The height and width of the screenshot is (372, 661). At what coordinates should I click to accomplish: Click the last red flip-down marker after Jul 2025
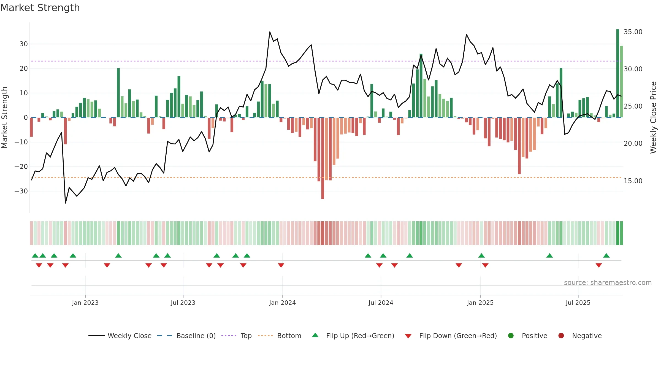click(x=598, y=265)
